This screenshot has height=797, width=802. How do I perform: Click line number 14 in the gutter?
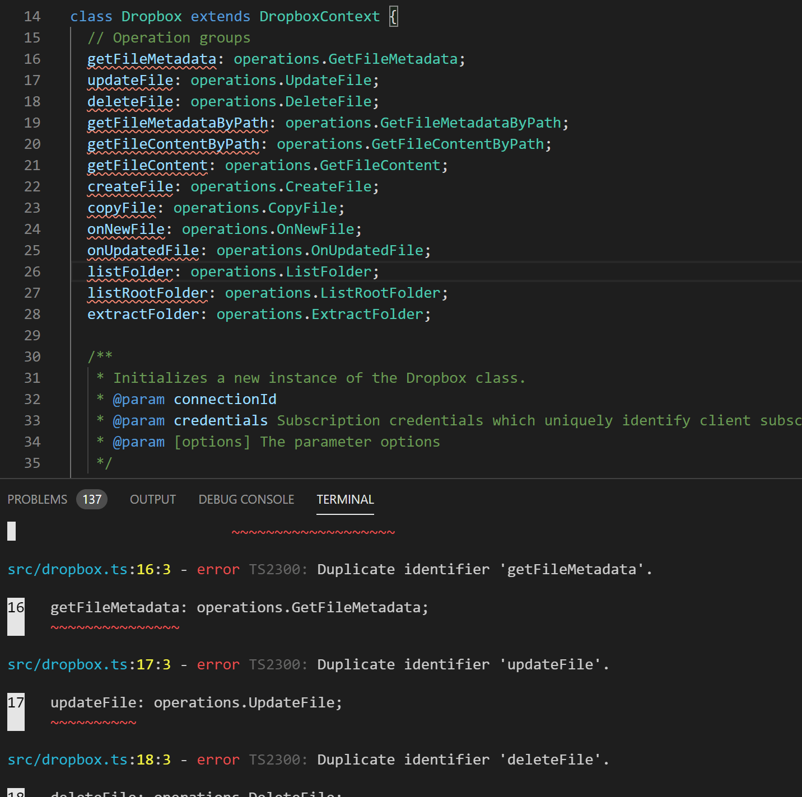coord(32,16)
